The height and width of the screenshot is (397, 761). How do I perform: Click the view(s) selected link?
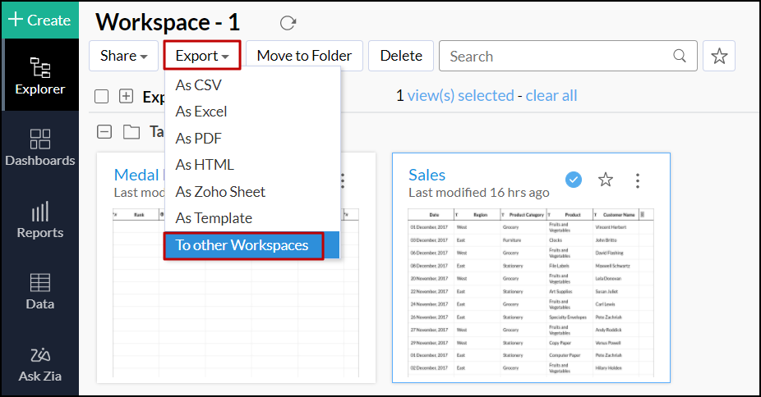[x=460, y=95]
